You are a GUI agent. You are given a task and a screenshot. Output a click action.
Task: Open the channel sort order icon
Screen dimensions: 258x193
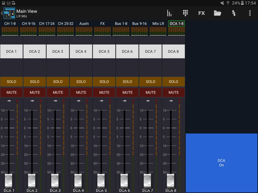click(234, 13)
